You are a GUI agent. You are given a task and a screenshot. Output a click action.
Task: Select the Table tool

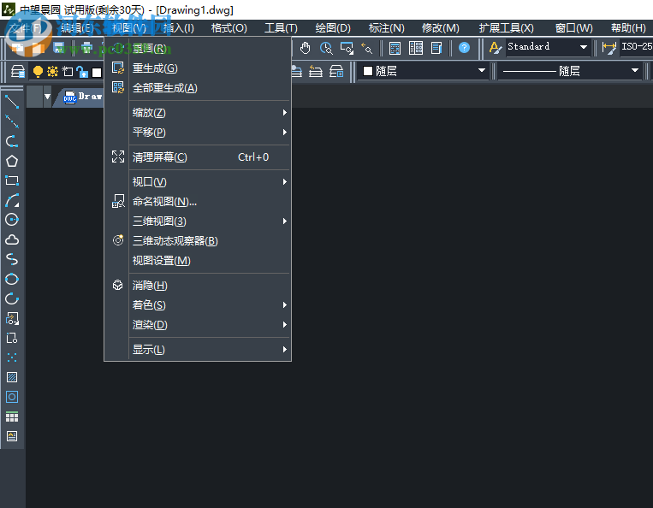point(12,416)
